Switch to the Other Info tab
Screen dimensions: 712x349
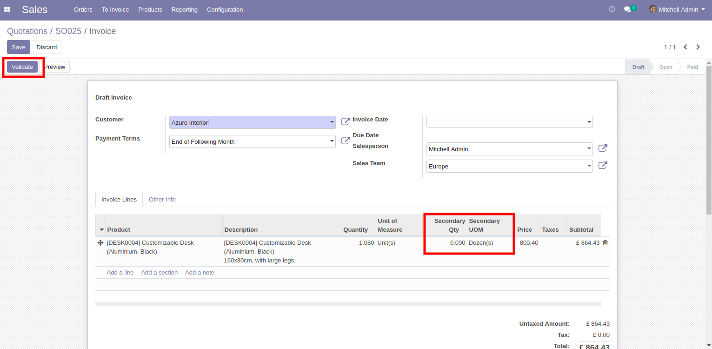162,199
